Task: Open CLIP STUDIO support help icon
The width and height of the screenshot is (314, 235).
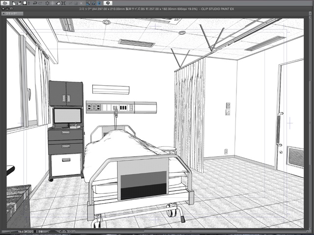Action: tap(108, 3)
